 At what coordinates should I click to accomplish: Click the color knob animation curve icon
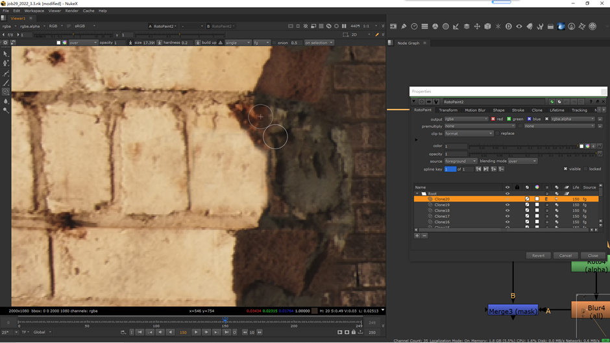(600, 147)
